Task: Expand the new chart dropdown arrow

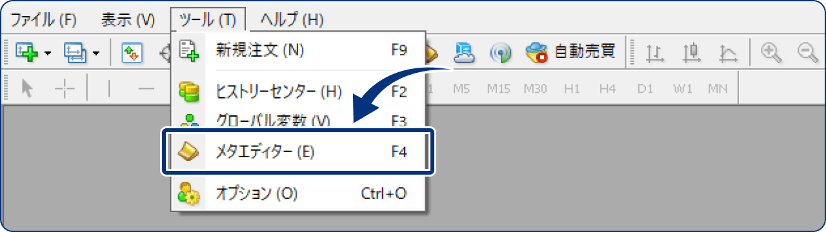Action: (48, 53)
